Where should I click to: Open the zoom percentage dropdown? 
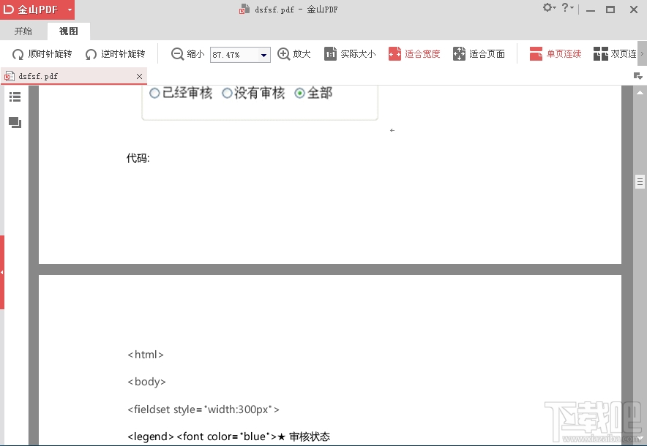pyautogui.click(x=262, y=53)
